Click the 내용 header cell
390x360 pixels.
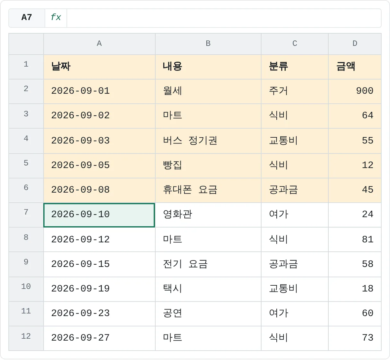coord(208,67)
